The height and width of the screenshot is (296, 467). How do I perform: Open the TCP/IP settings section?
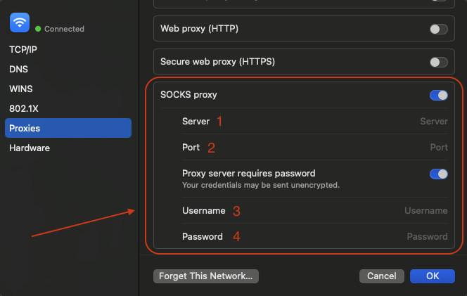click(x=25, y=50)
